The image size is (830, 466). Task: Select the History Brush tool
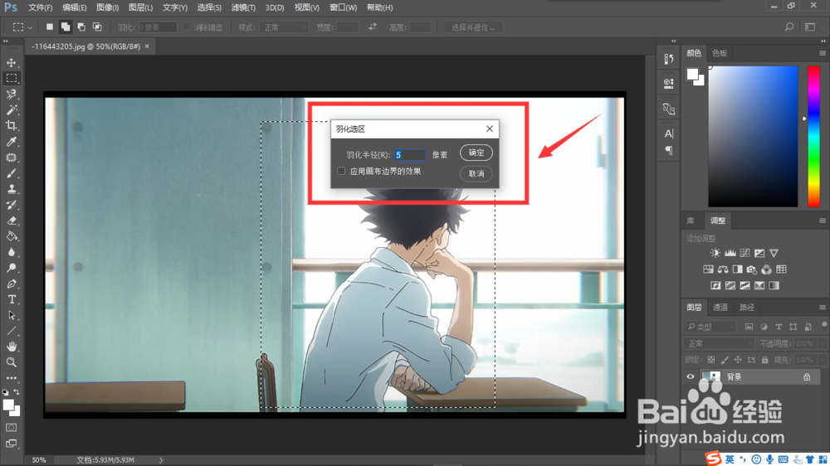click(11, 205)
